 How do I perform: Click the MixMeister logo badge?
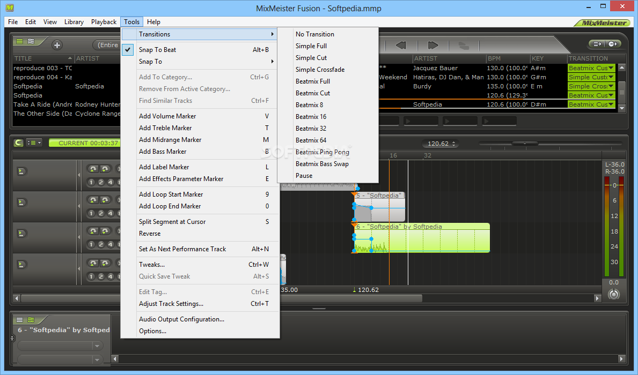coord(603,22)
